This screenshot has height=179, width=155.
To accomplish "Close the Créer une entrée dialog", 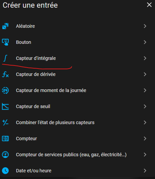I will (149, 5).
